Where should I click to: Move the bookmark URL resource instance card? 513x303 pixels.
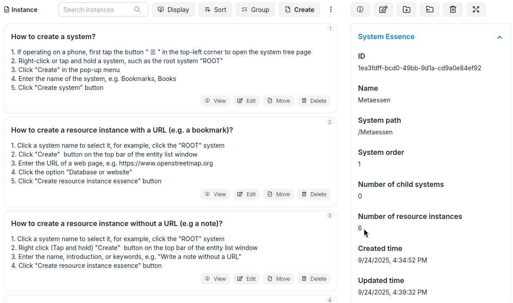(x=278, y=194)
